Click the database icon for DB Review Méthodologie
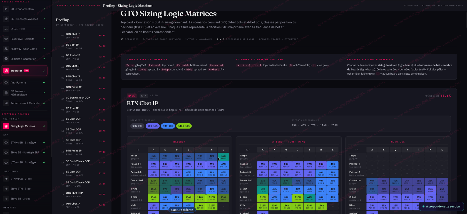The height and width of the screenshot is (214, 467). (x=6, y=93)
